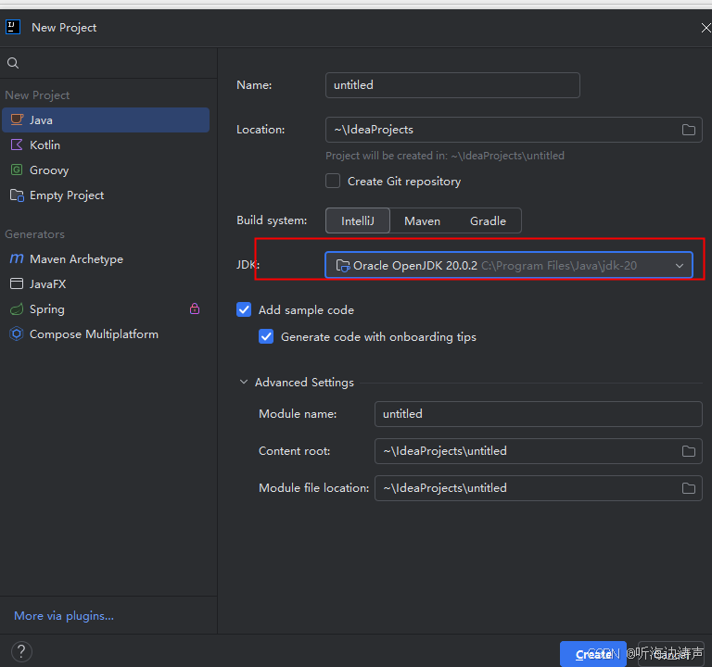Screen dimensions: 712x667
Task: Click the Module file location field
Action: pos(538,488)
